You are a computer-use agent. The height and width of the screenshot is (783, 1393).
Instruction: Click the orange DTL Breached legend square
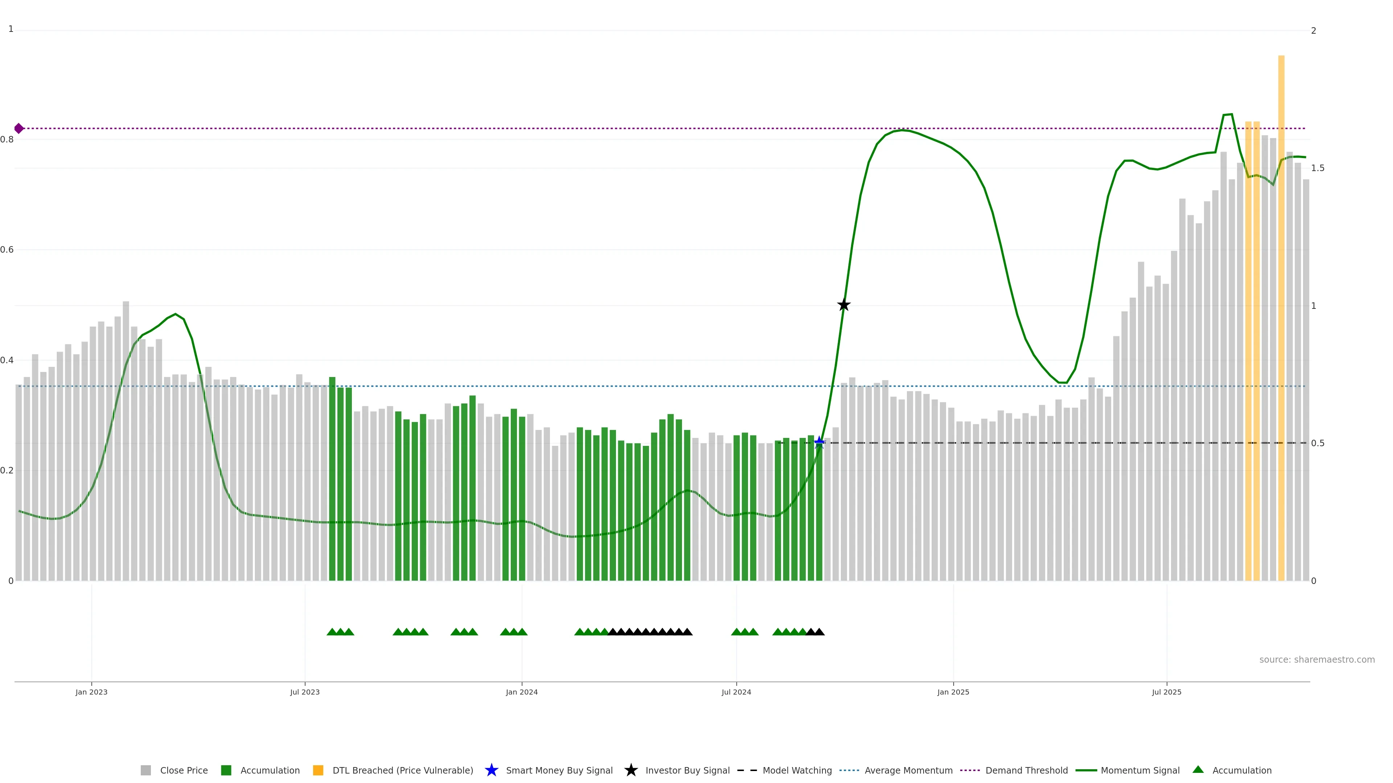click(318, 770)
